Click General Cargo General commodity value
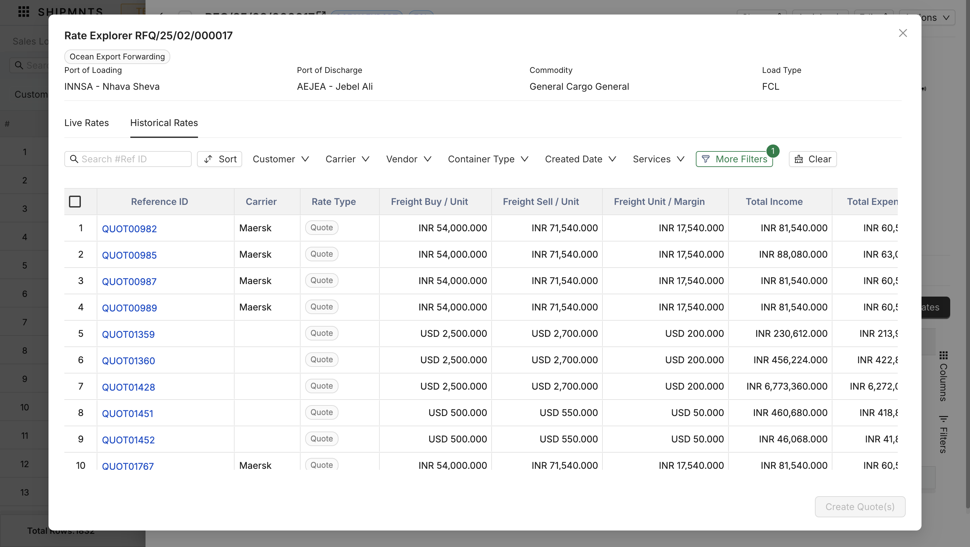 [579, 86]
